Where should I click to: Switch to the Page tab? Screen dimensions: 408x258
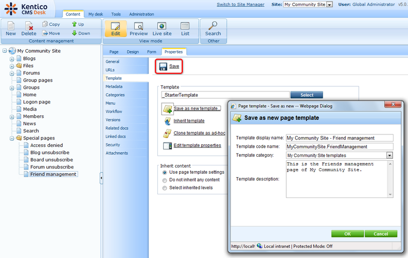tap(114, 52)
